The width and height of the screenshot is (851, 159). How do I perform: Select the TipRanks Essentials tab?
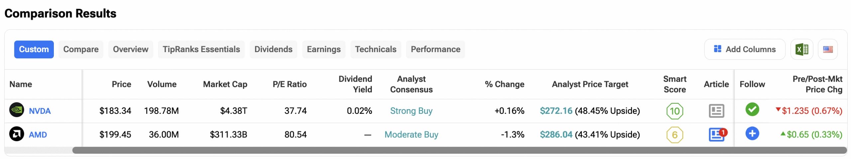tap(201, 49)
